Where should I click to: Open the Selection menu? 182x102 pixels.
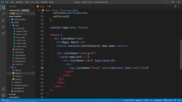(x=19, y=2)
